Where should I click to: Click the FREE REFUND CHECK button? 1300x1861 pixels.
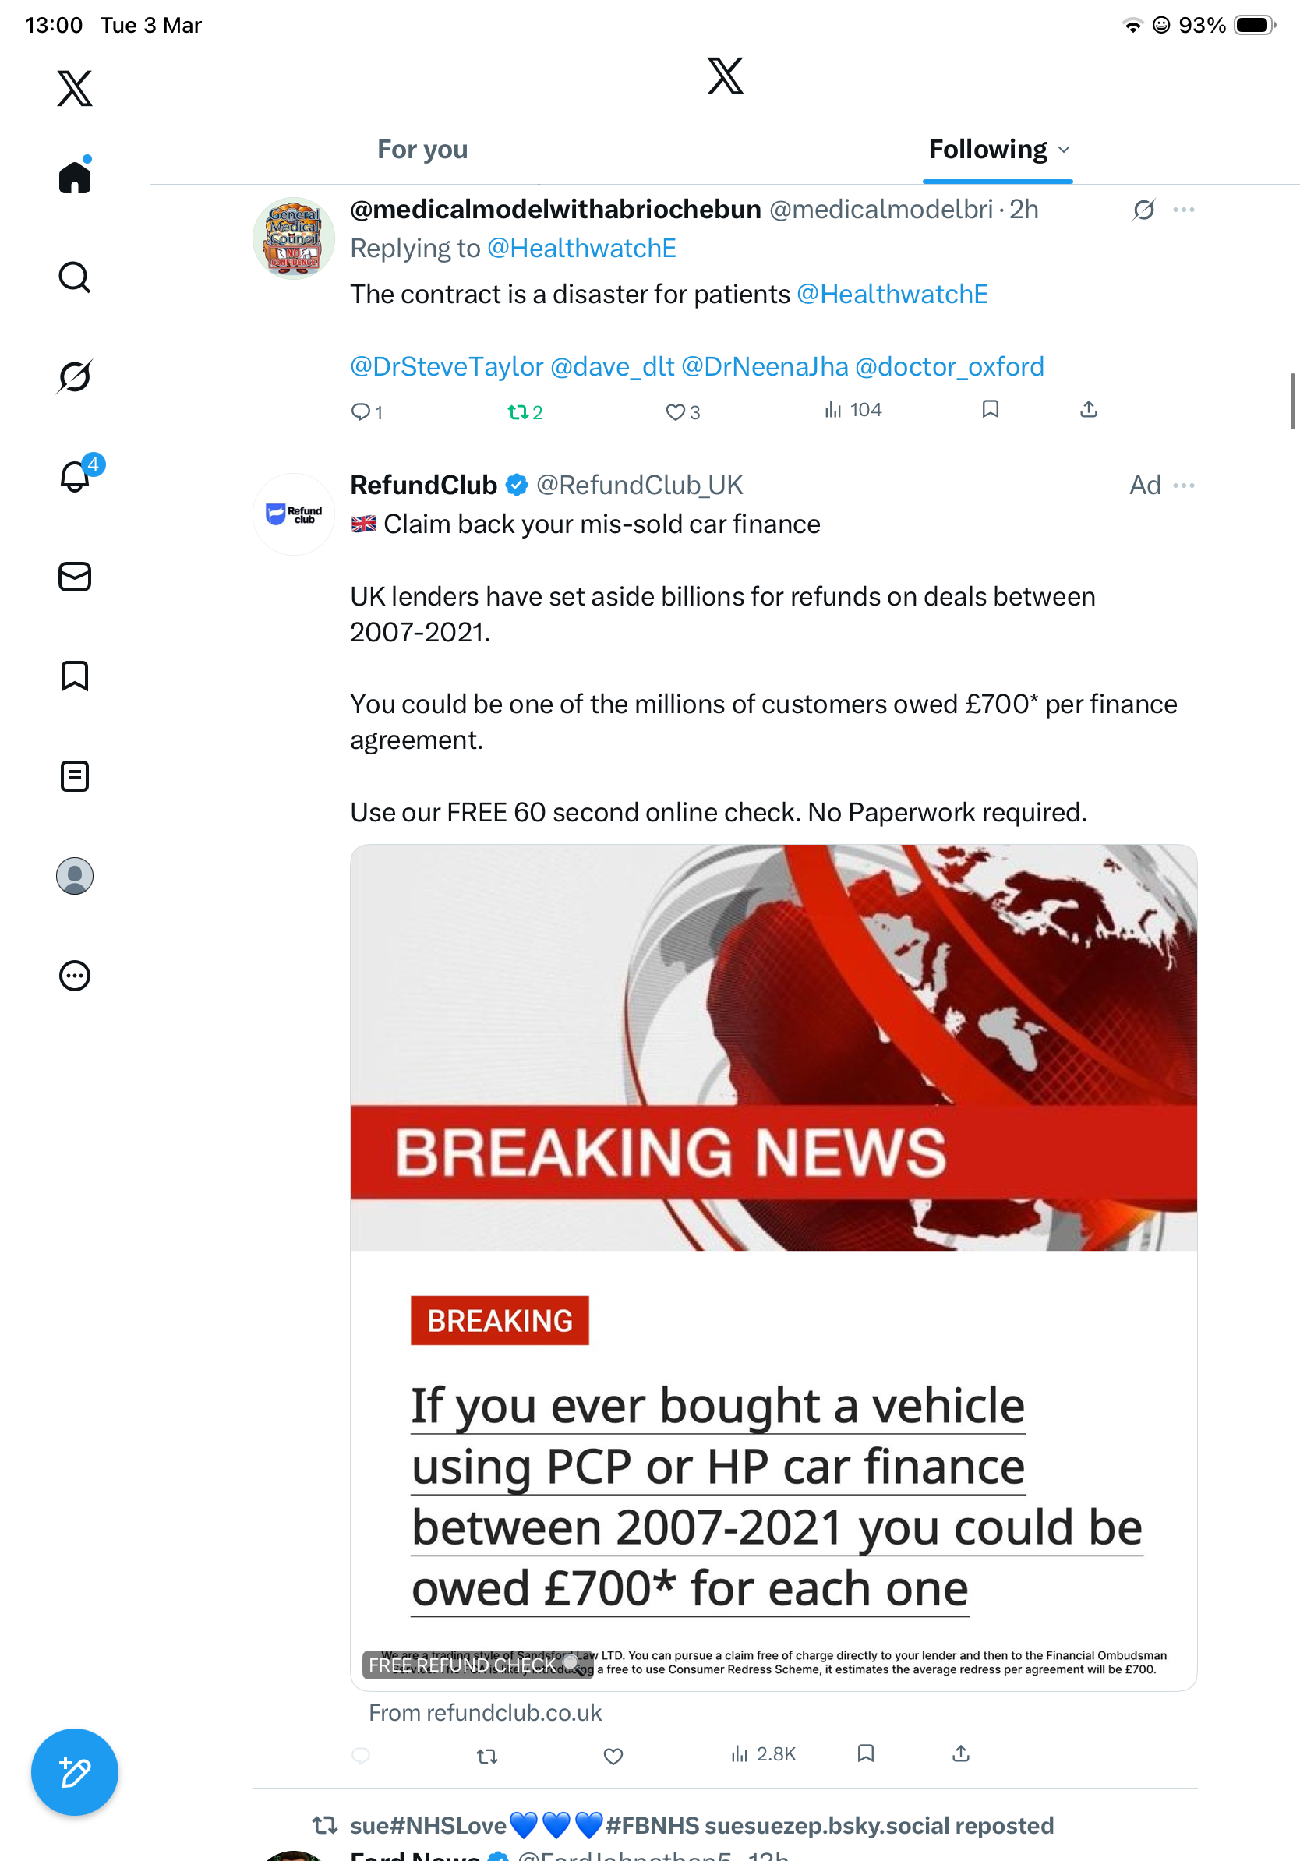[x=478, y=1664]
